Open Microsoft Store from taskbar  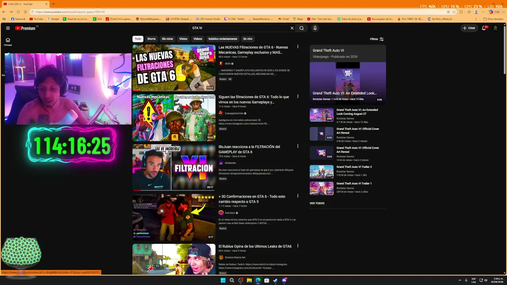[x=267, y=280]
